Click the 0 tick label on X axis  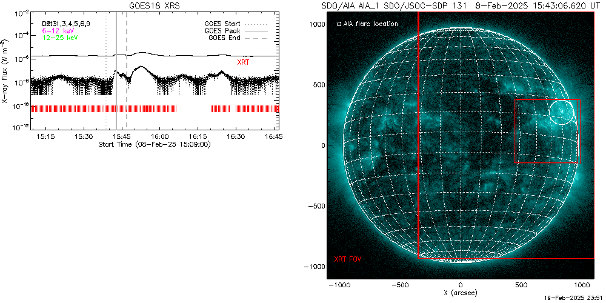click(461, 285)
